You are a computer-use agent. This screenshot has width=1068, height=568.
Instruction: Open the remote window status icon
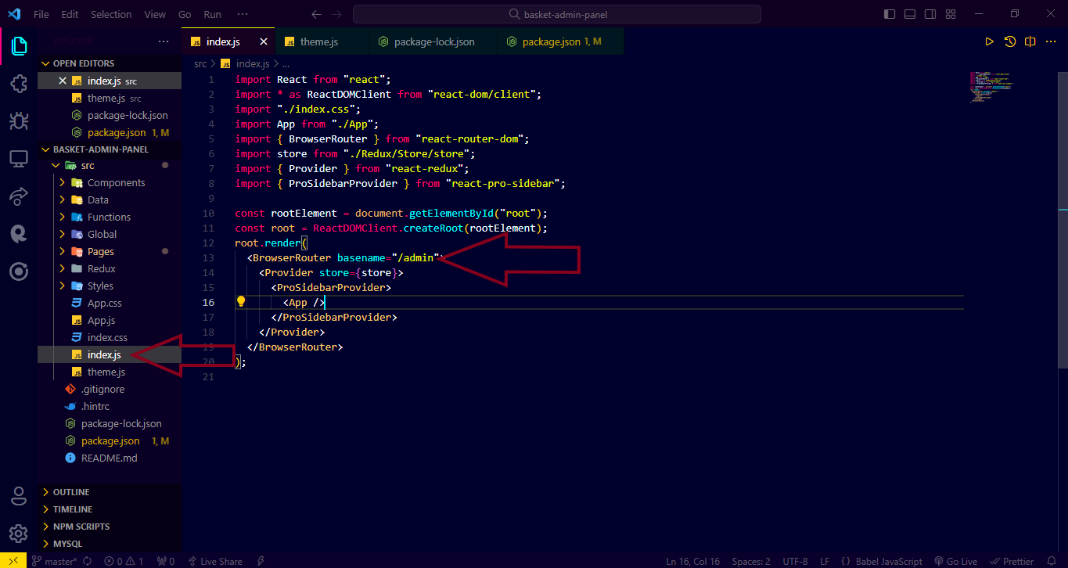click(13, 561)
